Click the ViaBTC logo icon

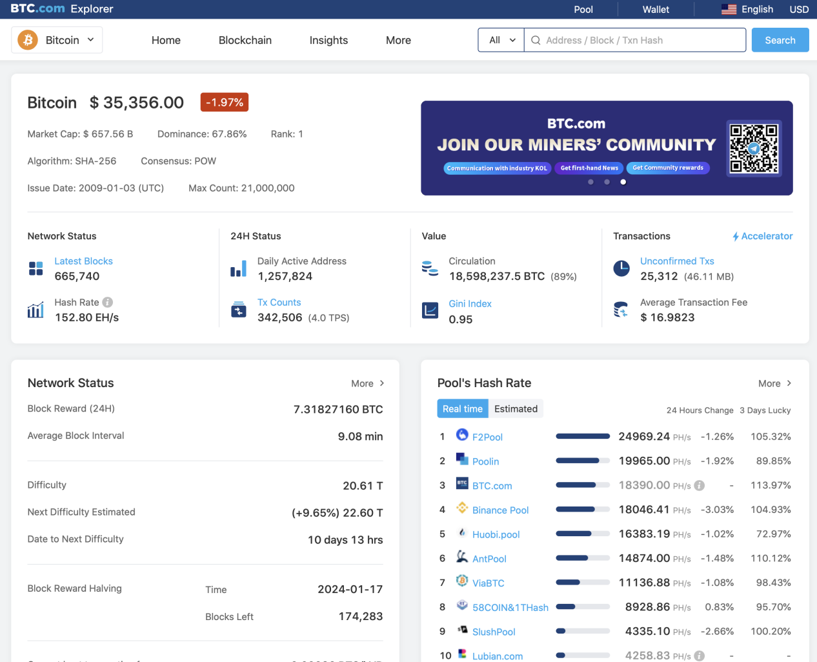[x=462, y=581]
